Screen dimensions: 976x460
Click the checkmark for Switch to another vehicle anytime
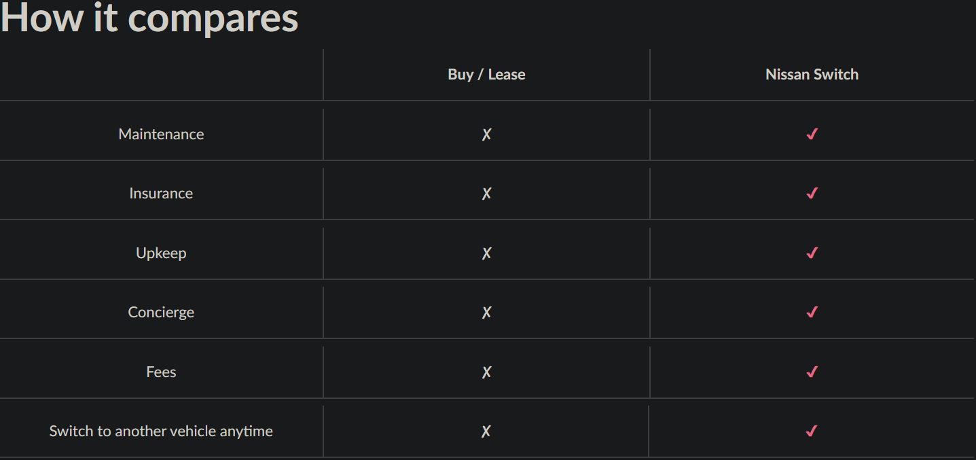coord(812,431)
